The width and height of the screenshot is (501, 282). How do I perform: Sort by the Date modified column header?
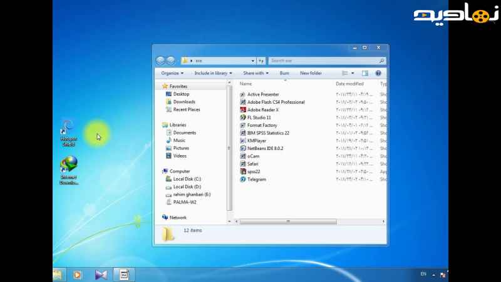coord(349,84)
